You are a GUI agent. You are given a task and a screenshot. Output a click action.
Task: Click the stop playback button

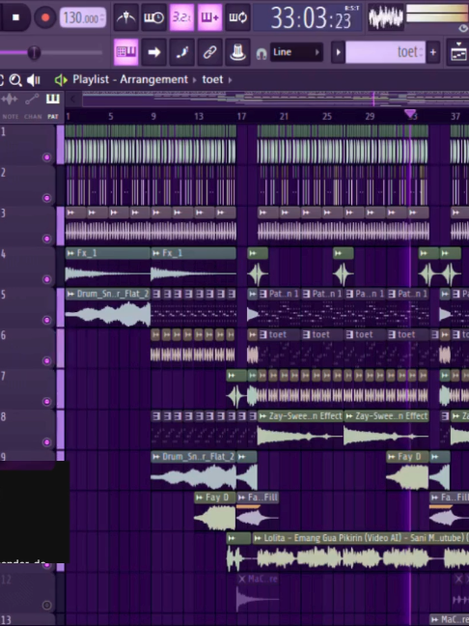click(x=16, y=17)
